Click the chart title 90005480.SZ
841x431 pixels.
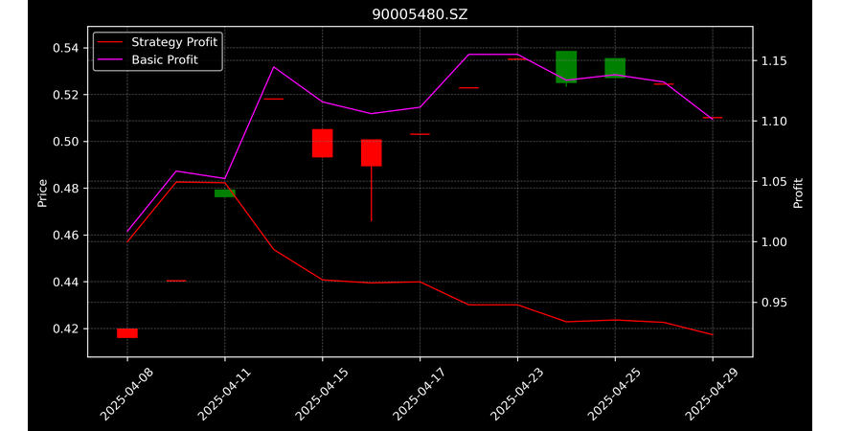[420, 14]
